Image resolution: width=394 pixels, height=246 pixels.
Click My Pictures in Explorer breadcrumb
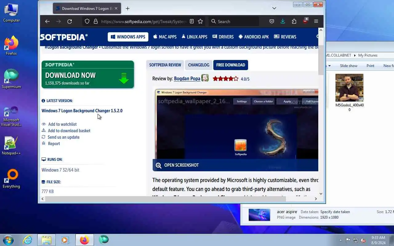click(368, 55)
